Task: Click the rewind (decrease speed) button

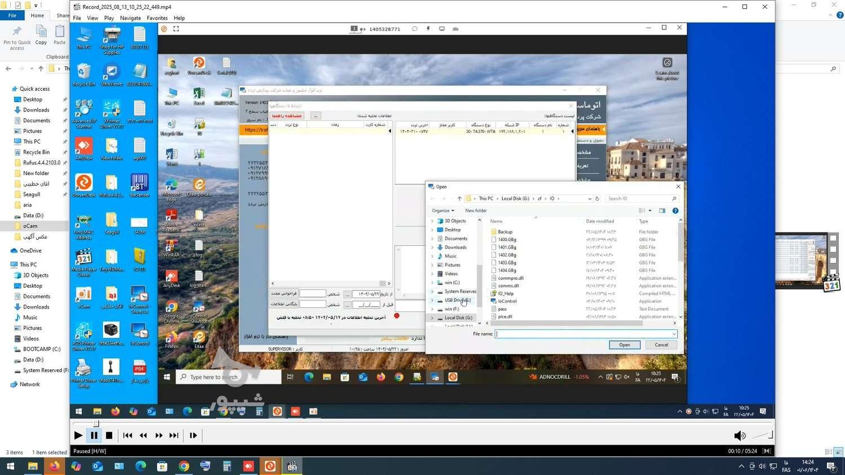Action: click(x=144, y=435)
